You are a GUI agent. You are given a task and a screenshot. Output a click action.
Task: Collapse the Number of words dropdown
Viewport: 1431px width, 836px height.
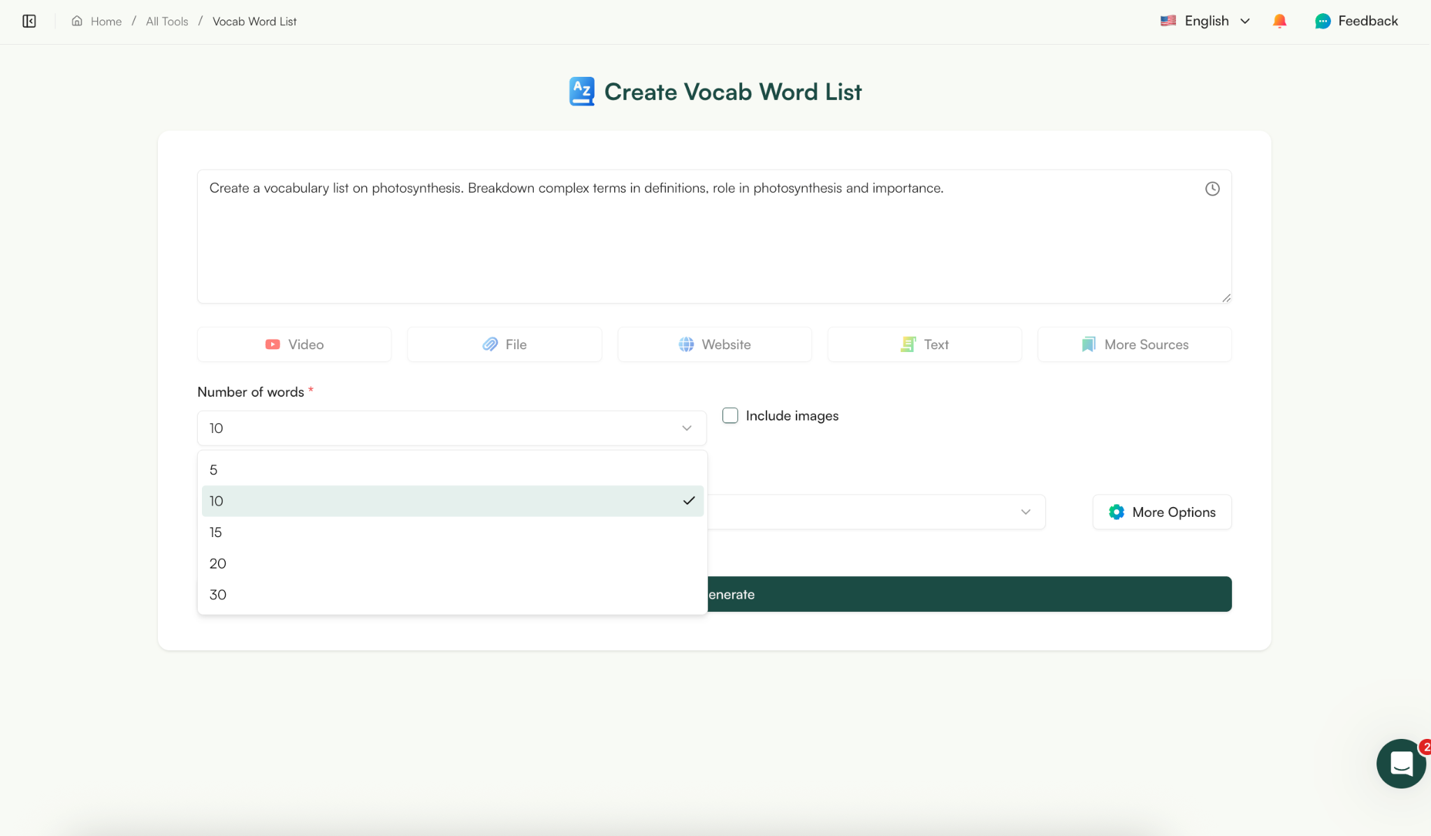click(x=687, y=427)
